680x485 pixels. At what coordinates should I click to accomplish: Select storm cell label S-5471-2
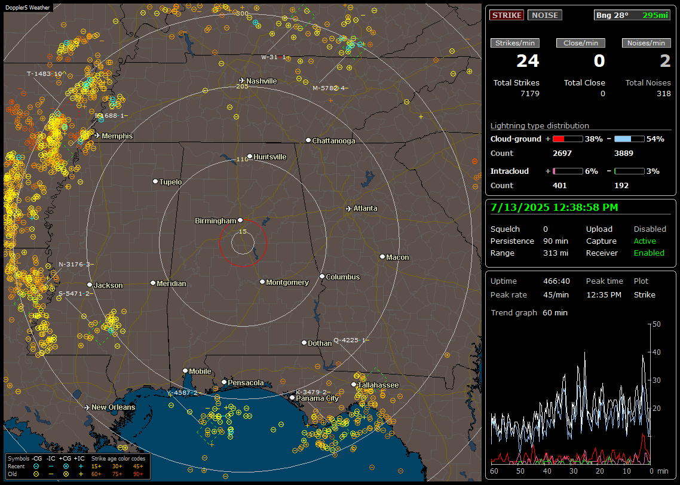click(75, 293)
